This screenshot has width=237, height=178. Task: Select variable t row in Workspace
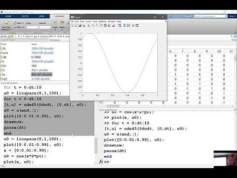(x=35, y=70)
